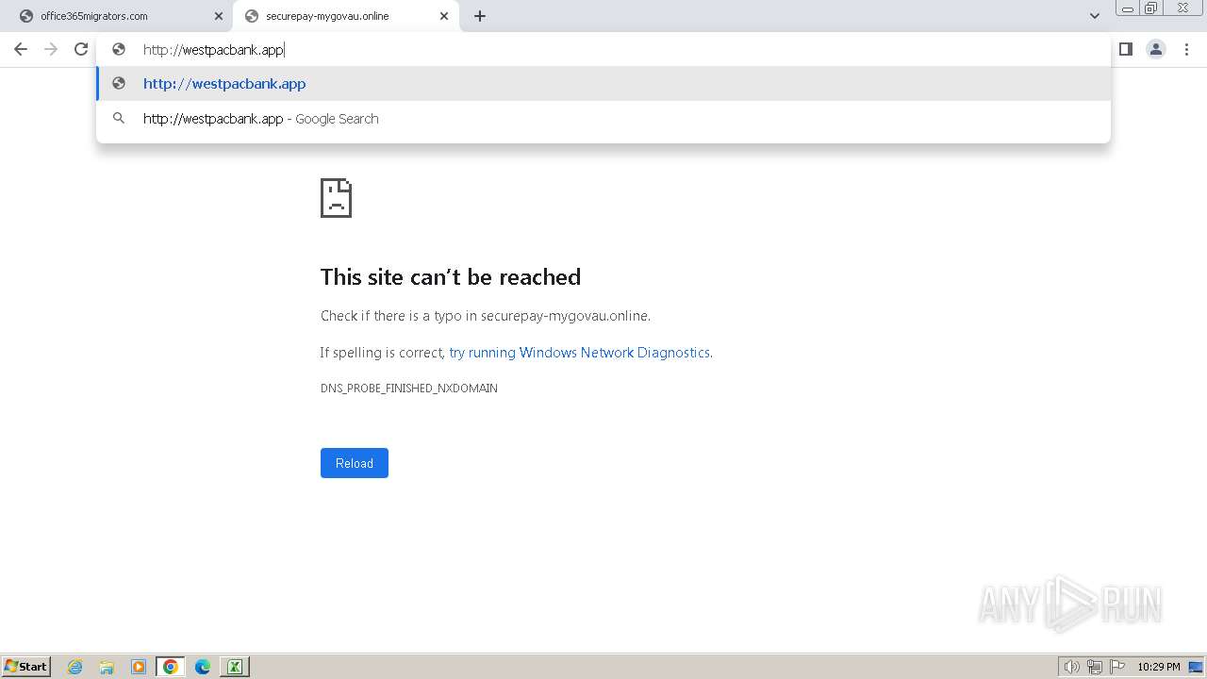Select the securepay-mygovau.online tab

(345, 16)
